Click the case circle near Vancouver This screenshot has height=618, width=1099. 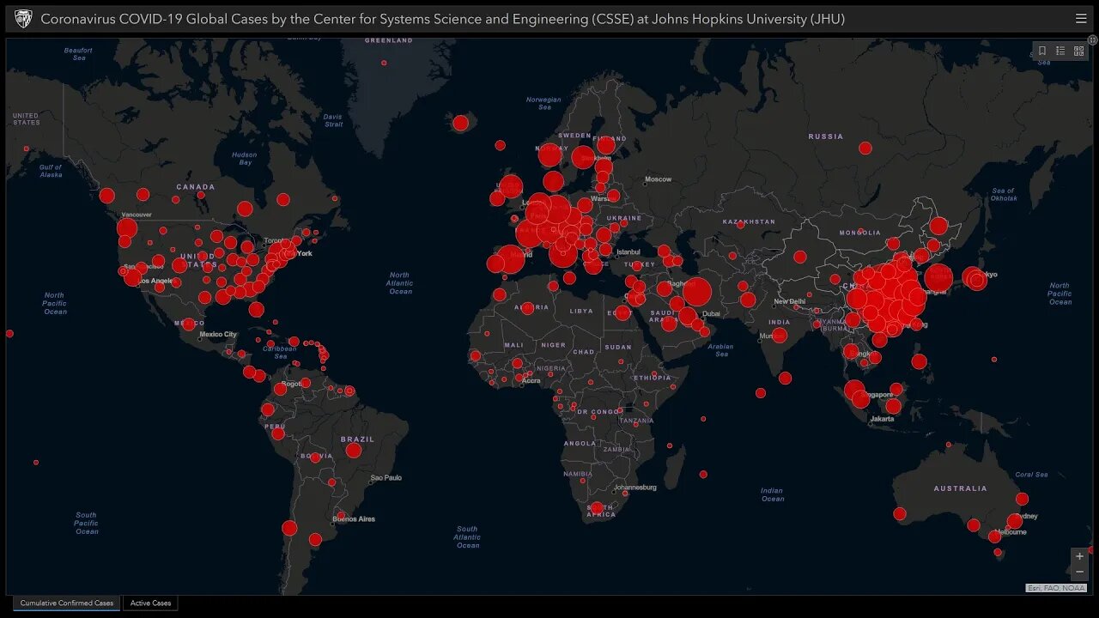tap(127, 228)
